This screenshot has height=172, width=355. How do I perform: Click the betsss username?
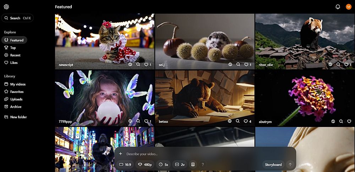[x=163, y=122]
